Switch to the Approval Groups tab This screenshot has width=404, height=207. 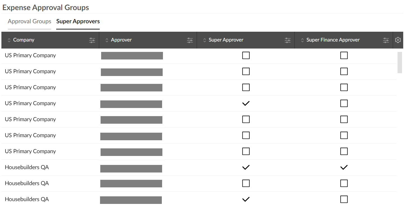(29, 22)
